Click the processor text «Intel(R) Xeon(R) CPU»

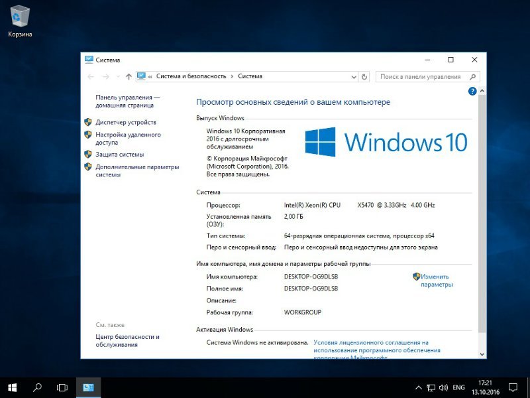(312, 205)
